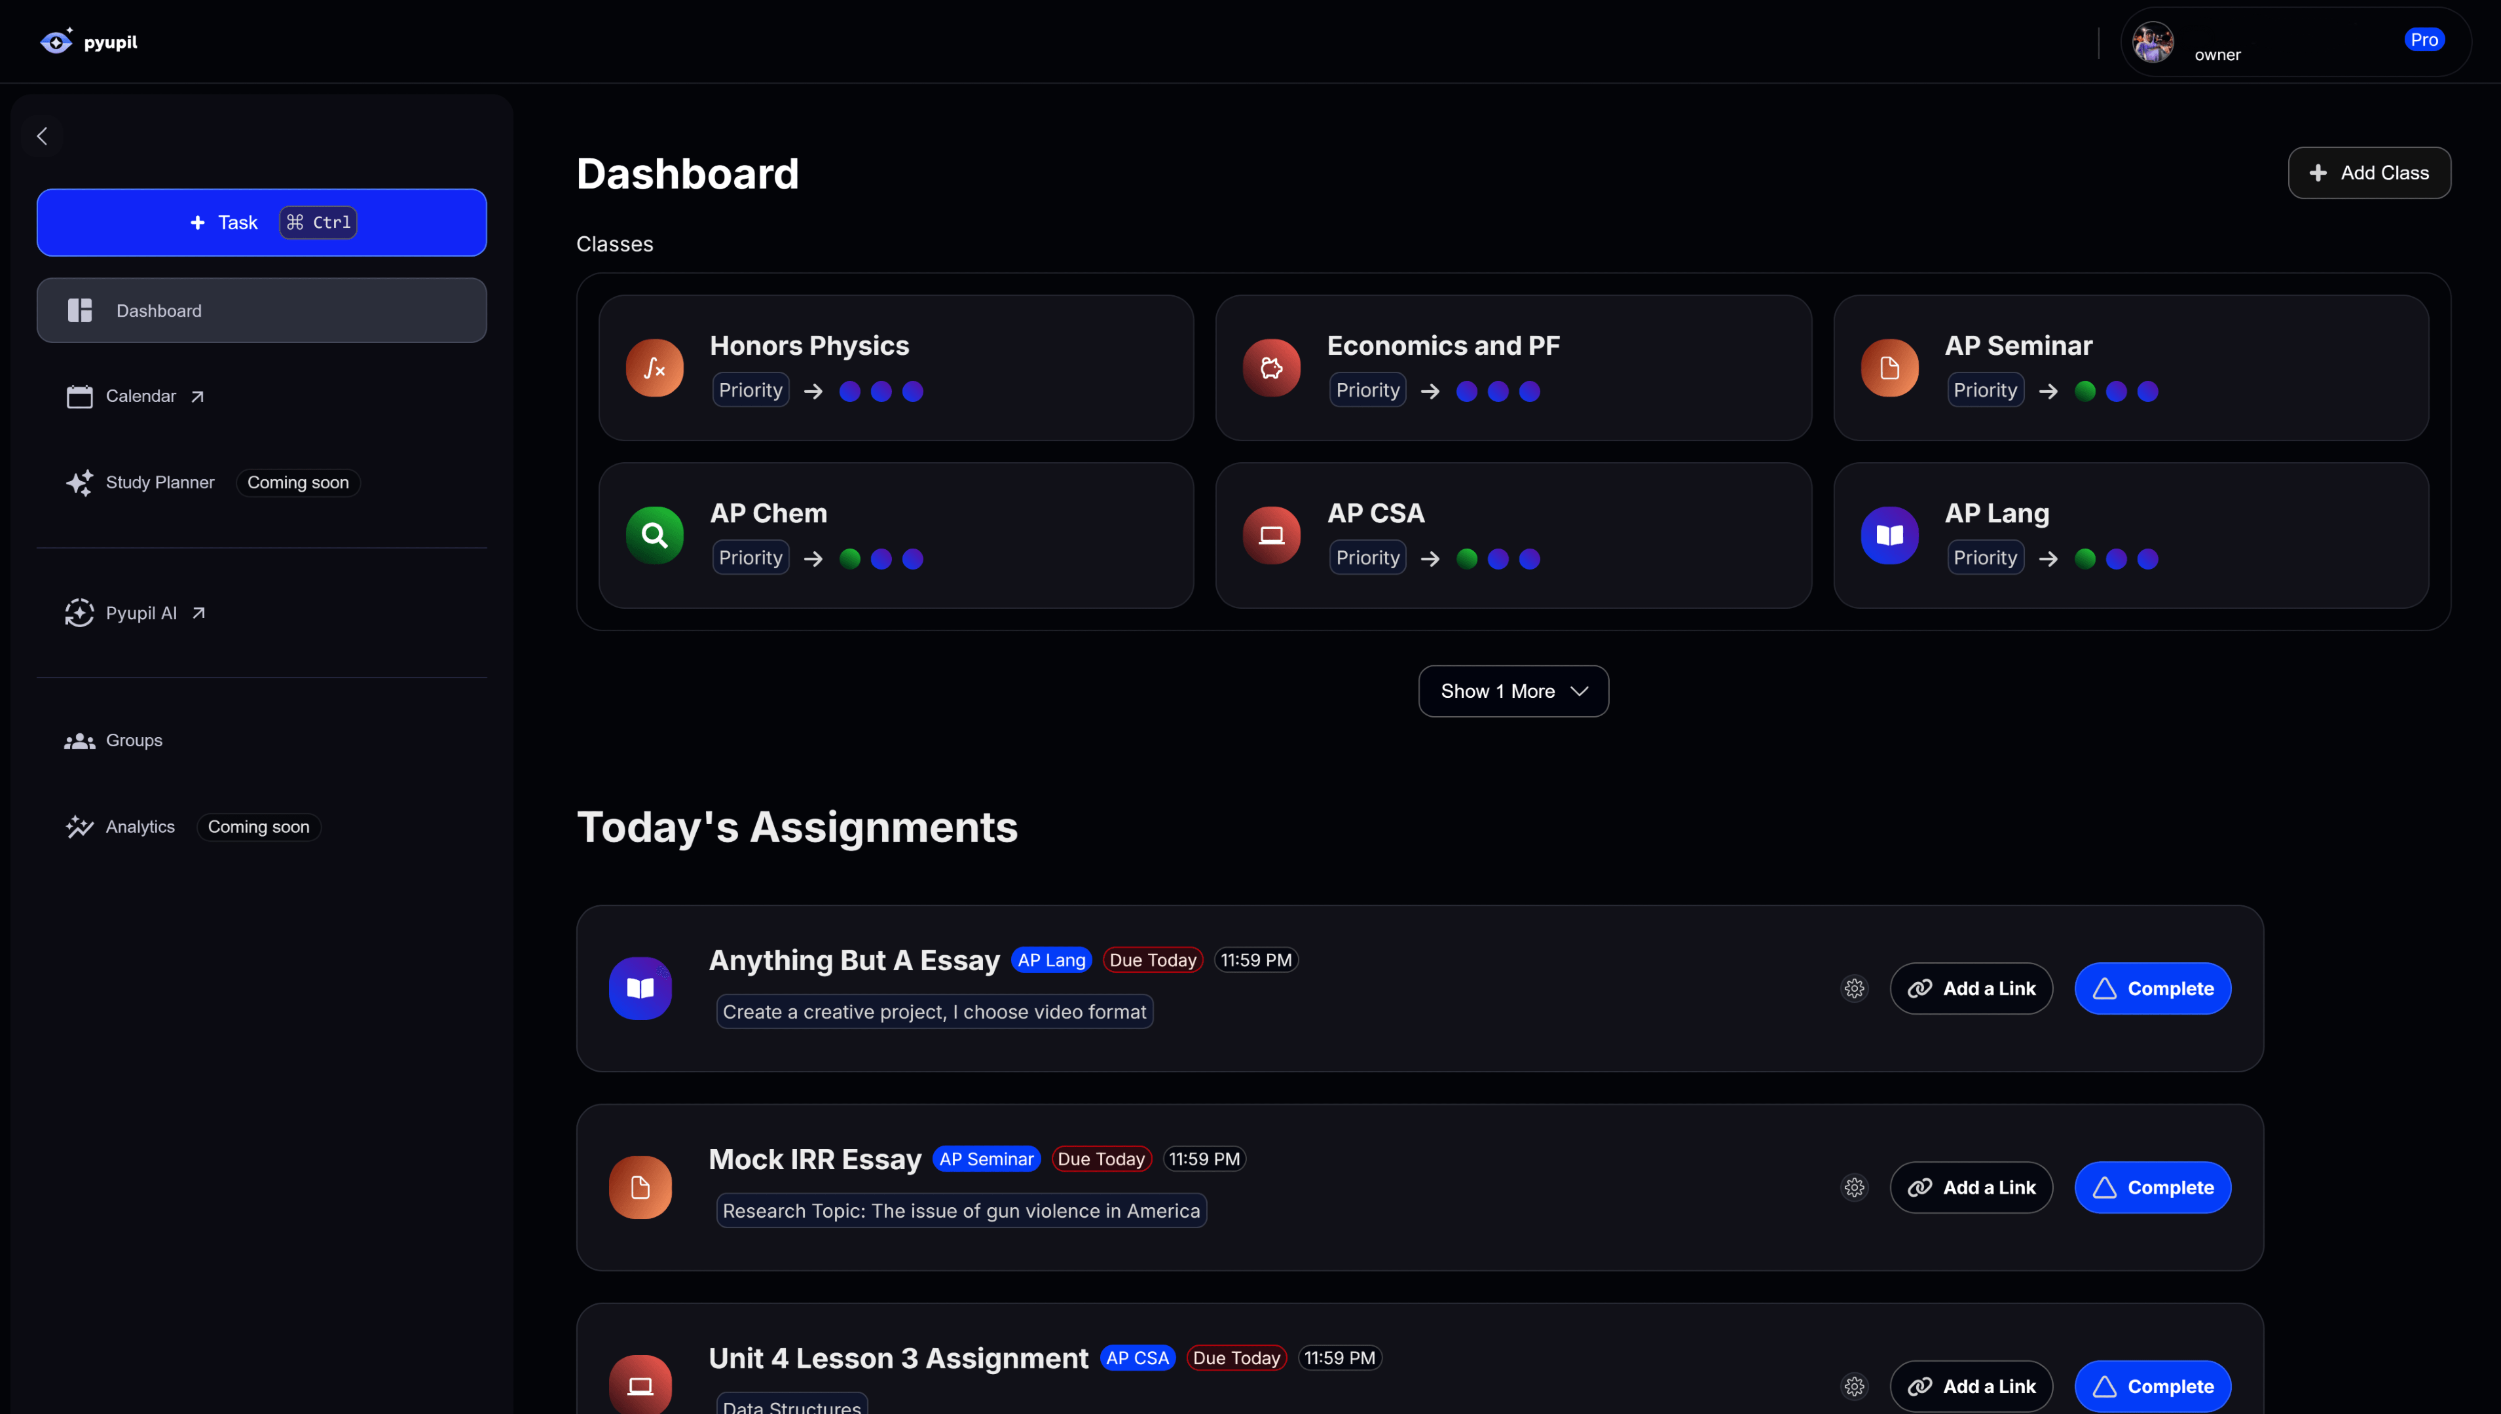The width and height of the screenshot is (2501, 1414).
Task: Collapse the sidebar with the back chevron
Action: point(42,136)
